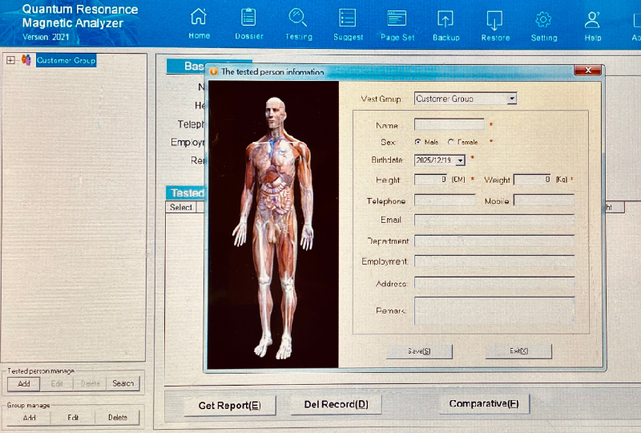Expand the Customer Group tree node

click(x=10, y=60)
